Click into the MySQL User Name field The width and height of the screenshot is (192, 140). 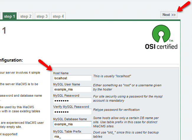click(72, 89)
